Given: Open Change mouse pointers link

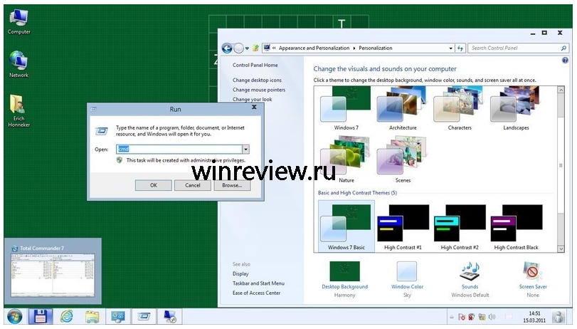Looking at the screenshot, I should click(x=259, y=90).
